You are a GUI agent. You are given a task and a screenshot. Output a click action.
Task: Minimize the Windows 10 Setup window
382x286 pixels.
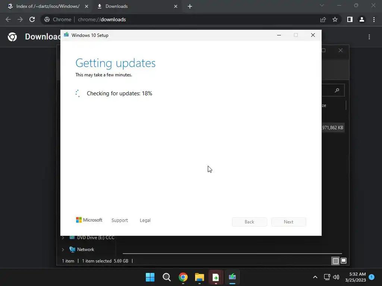[279, 35]
